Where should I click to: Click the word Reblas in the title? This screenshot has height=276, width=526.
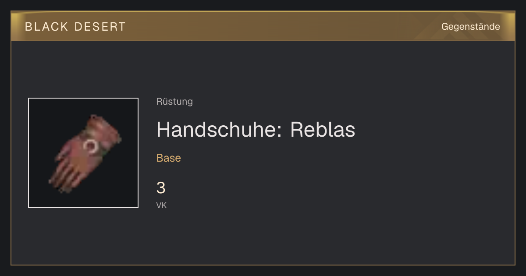[x=323, y=129]
